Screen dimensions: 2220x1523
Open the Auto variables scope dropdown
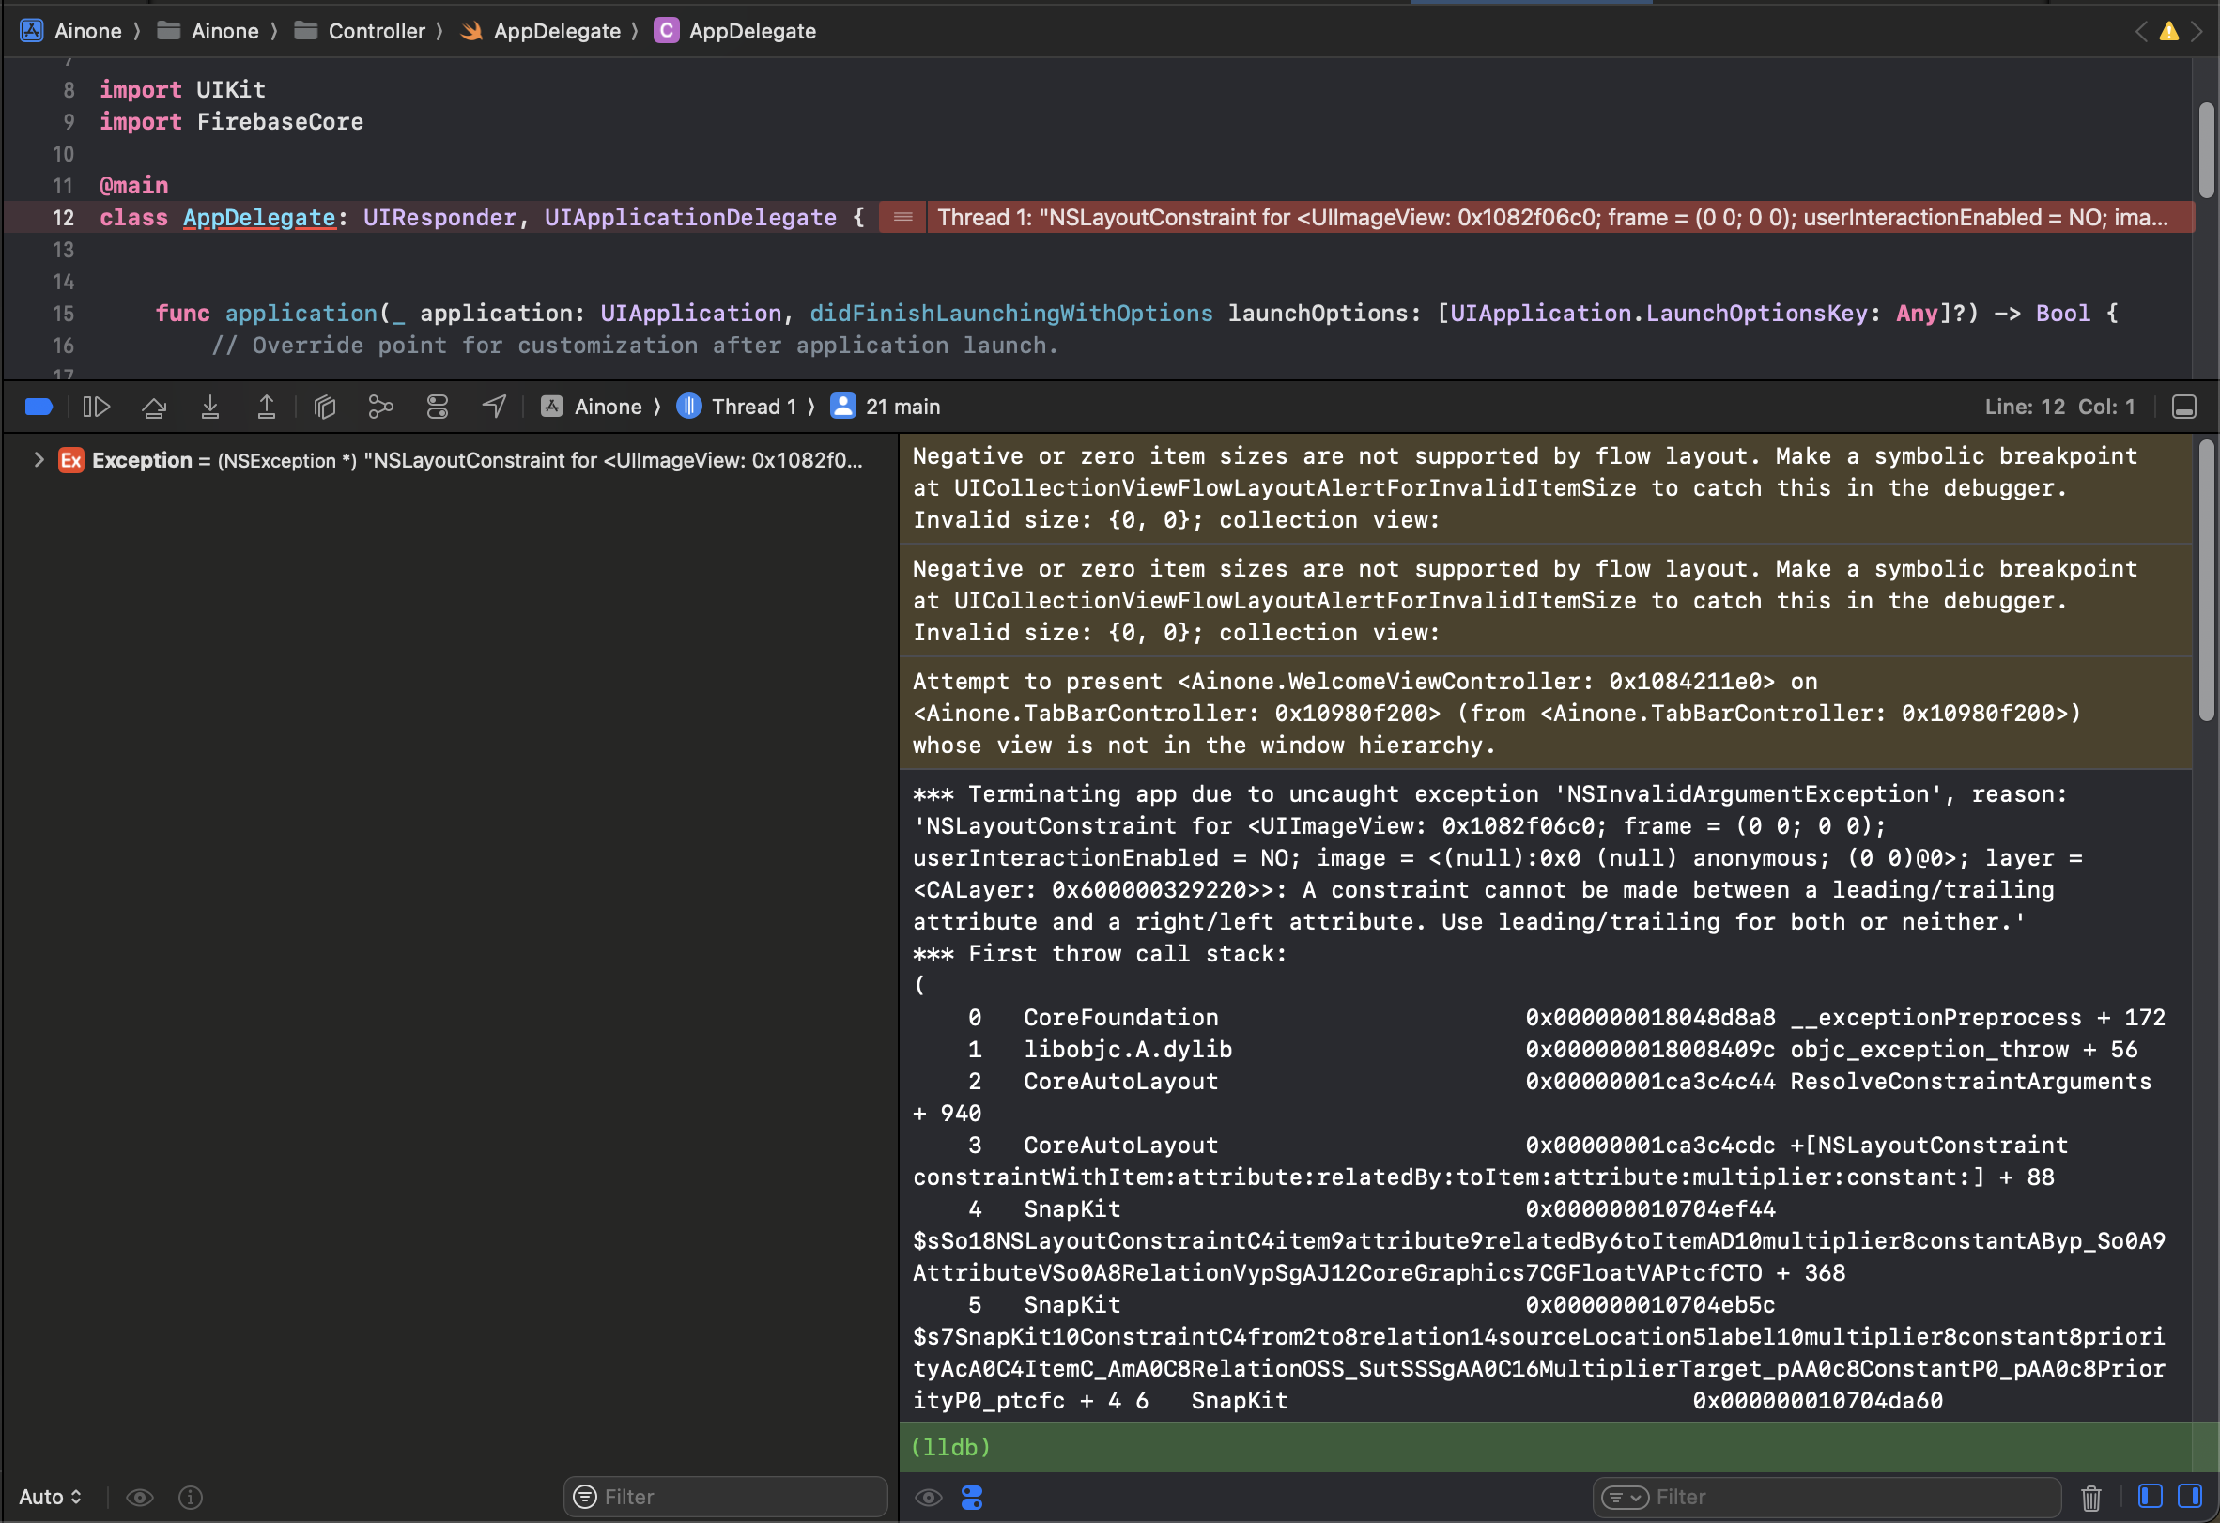coord(50,1497)
